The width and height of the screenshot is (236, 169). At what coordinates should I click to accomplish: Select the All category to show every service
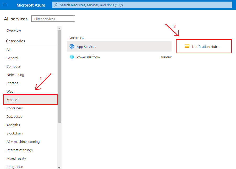pos(8,49)
